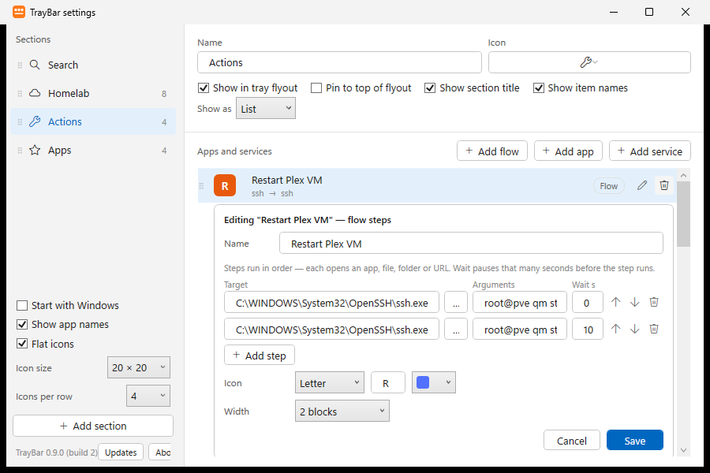Screen dimensions: 710x473
Task: Click the orange R icon of Restart Plex VM
Action: 225,185
